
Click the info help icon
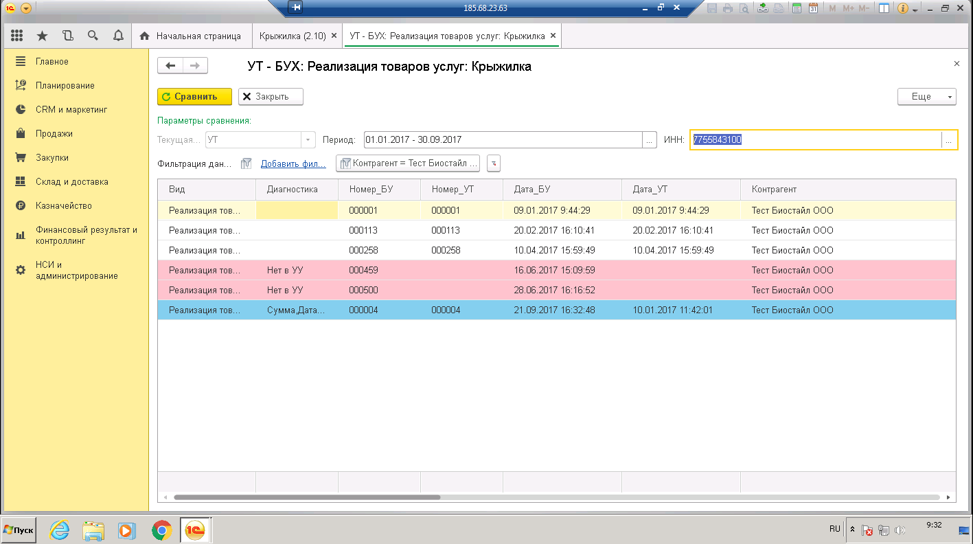coord(902,8)
